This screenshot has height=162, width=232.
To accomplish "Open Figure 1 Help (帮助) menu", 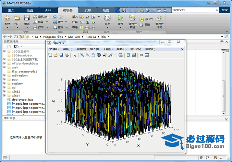I will coord(150,49).
